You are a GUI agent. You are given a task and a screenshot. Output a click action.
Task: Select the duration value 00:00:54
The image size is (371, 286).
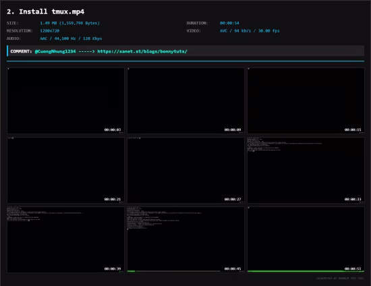pos(229,23)
